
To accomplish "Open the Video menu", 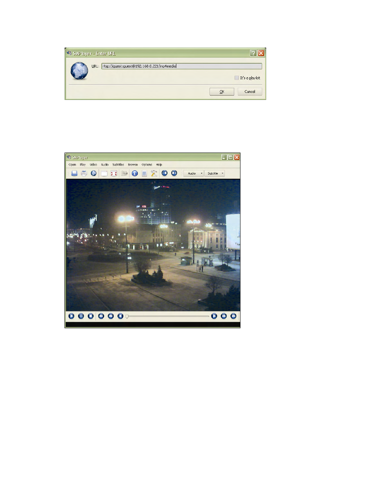I will pos(93,165).
